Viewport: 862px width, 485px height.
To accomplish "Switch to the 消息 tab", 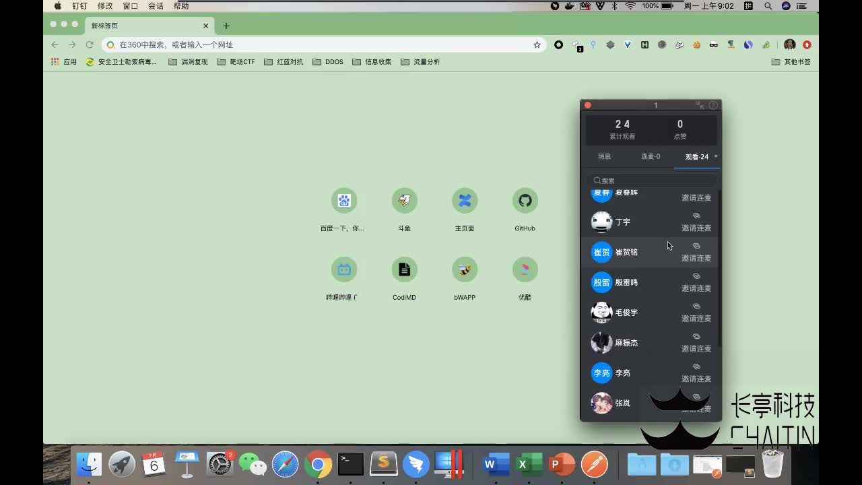I will (x=604, y=156).
